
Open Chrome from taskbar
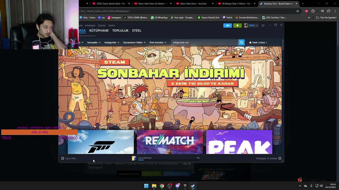162,186
